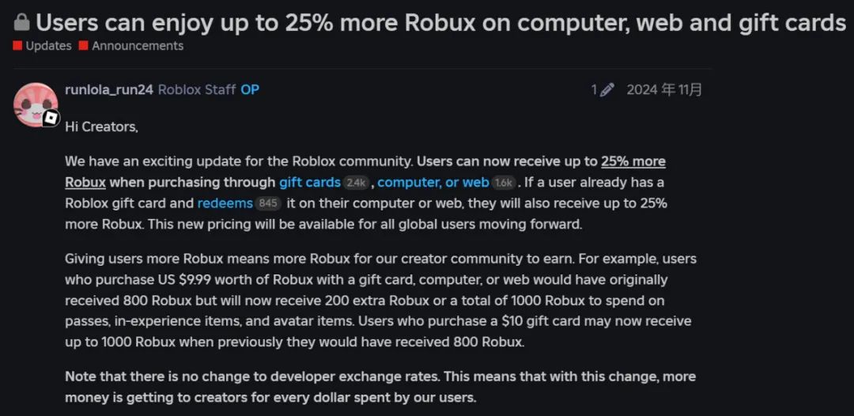Click the red Announcements category square
The image size is (854, 416).
pos(83,46)
